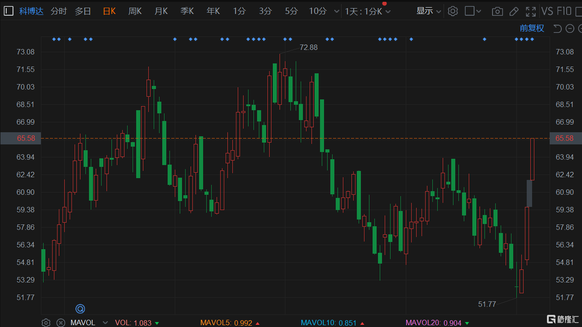Toggle the sidebar panel icon beside 科博达
The height and width of the screenshot is (327, 582).
point(9,11)
